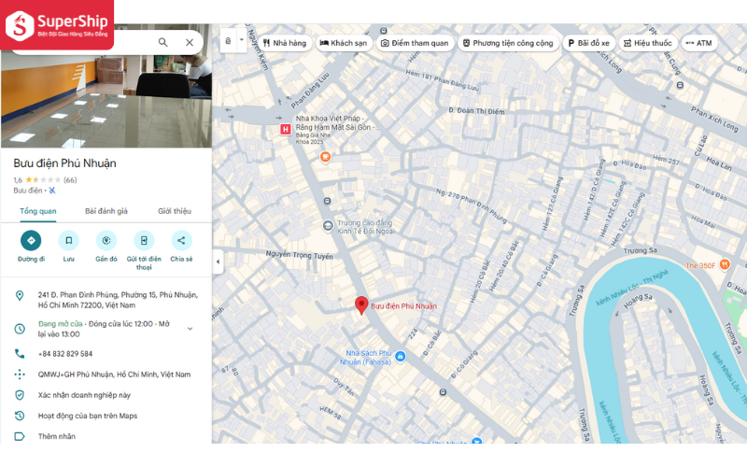747x467 pixels.
Task: Open the Giới thiệu tab
Action: coord(175,211)
